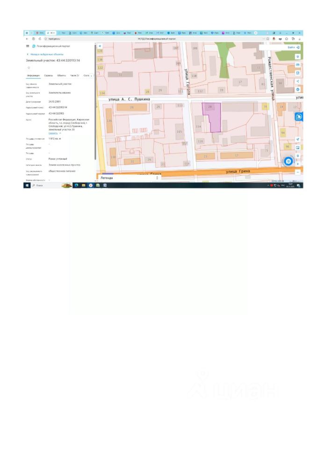The height and width of the screenshot is (450, 317).
Task: Click the browser back arrow
Action: pos(27,39)
